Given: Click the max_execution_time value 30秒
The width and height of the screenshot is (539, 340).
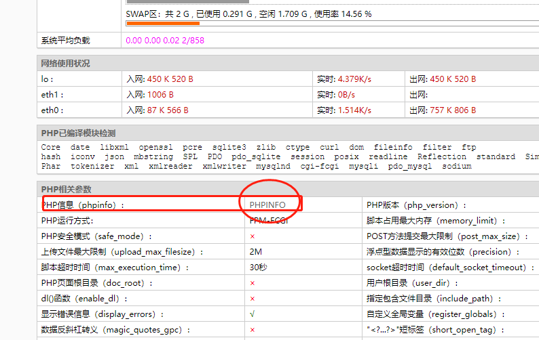Looking at the screenshot, I should click(258, 268).
